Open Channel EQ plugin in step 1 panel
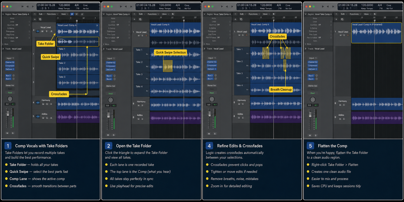Screen dimensions: 404x202 coord(10,62)
